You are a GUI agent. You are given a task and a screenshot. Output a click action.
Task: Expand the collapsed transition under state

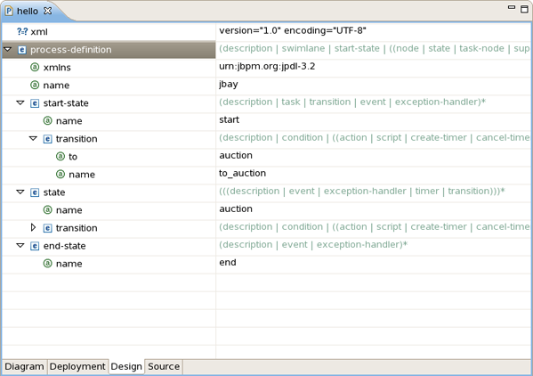33,227
